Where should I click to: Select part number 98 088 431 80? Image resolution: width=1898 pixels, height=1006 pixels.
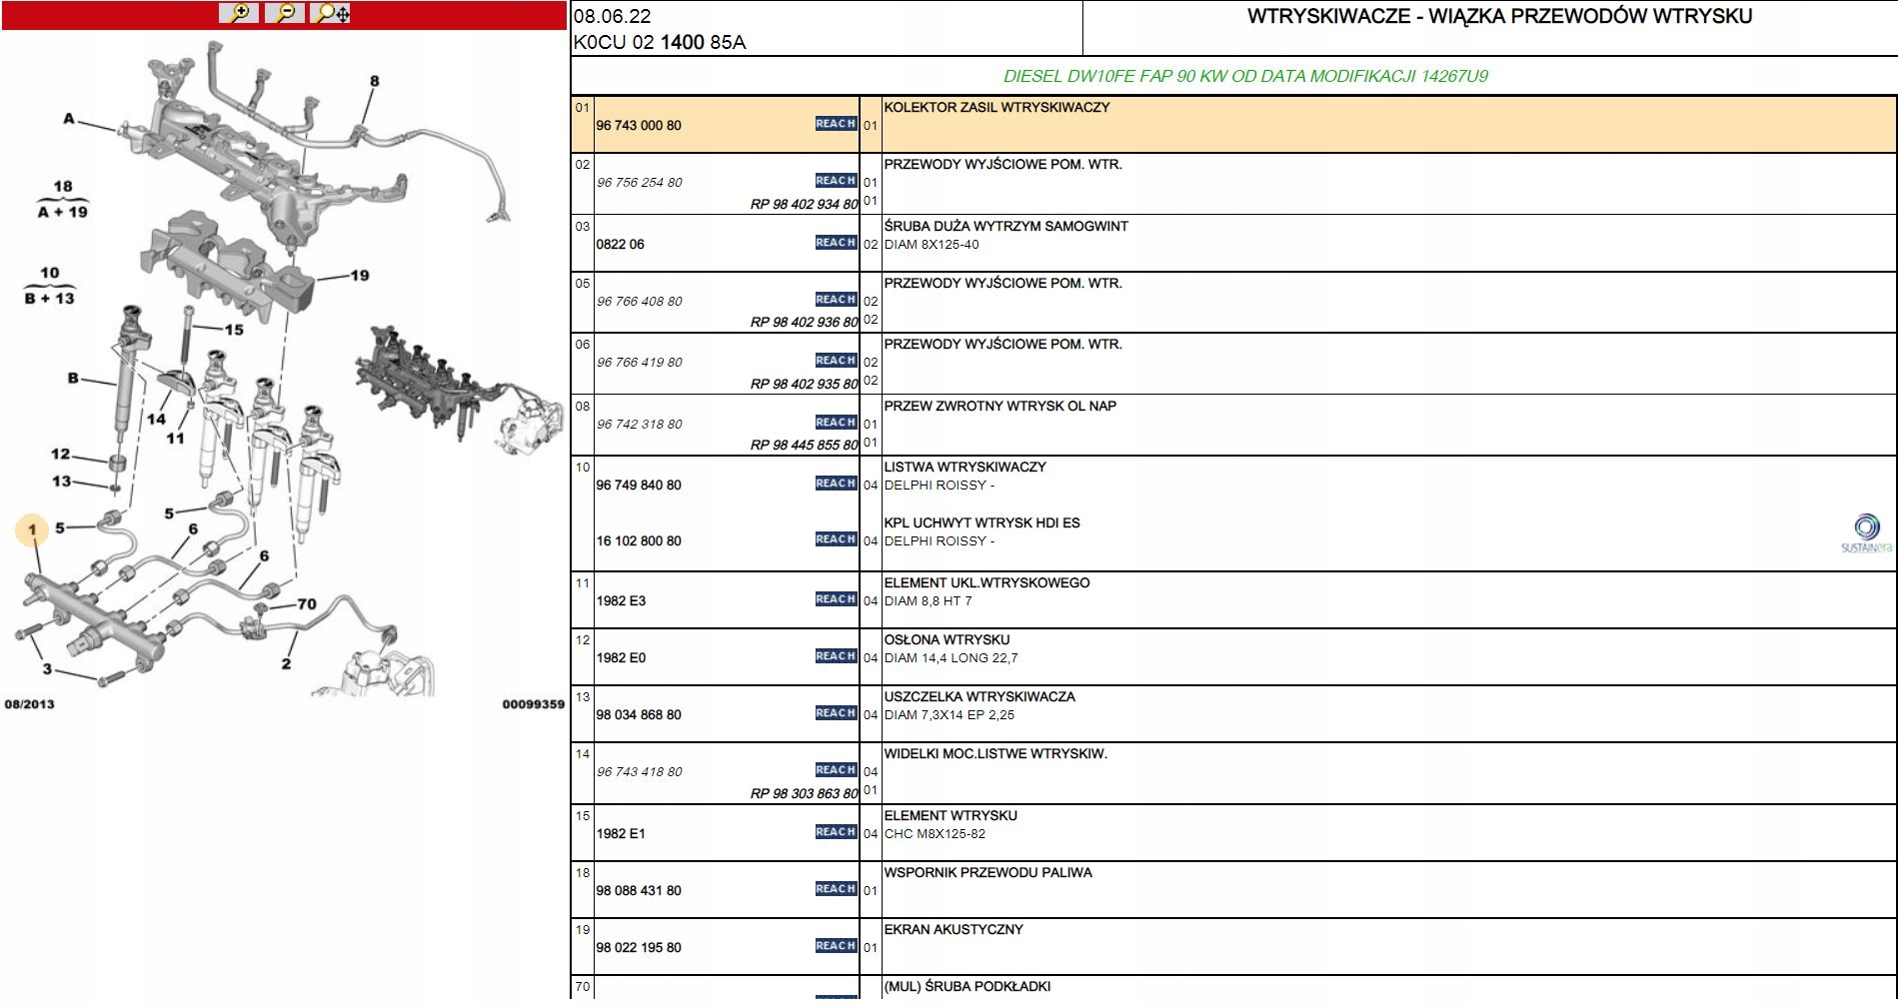[639, 891]
